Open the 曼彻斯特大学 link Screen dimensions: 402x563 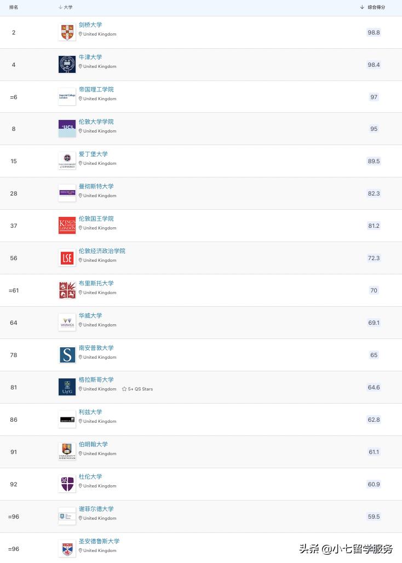coord(96,186)
